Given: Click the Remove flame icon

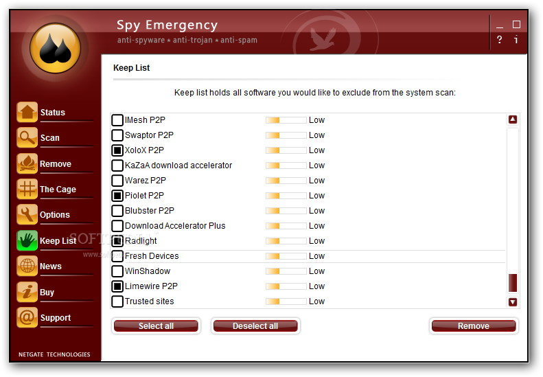Looking at the screenshot, I should click(x=27, y=163).
